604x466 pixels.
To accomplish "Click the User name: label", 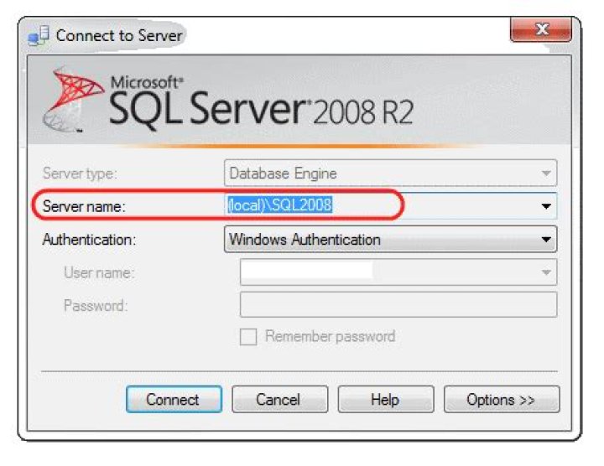I will pos(99,273).
